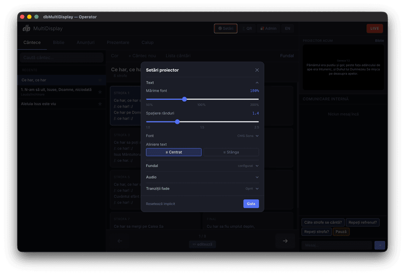Send Repeți refrenul? quick message
The height and width of the screenshot is (275, 405).
[x=362, y=222]
